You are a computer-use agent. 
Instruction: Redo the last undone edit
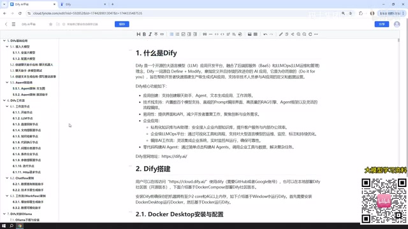(x=271, y=34)
